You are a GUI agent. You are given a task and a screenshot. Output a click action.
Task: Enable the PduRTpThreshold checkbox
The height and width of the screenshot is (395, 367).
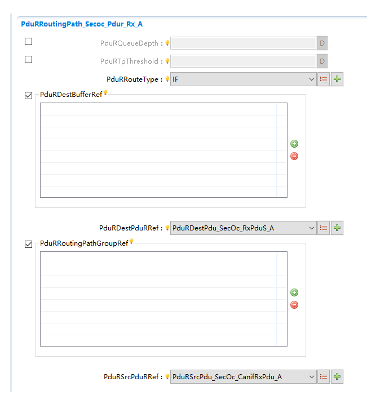tap(29, 60)
